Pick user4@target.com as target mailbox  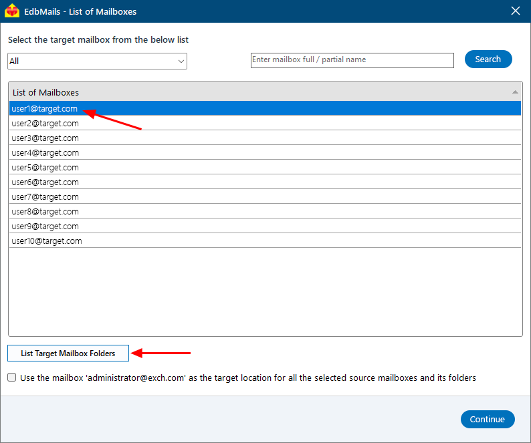coord(45,152)
